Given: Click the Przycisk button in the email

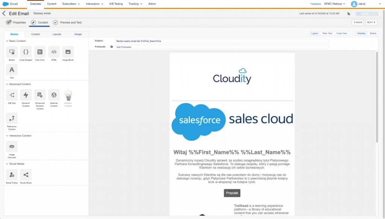Looking at the screenshot, I should click(x=232, y=193).
